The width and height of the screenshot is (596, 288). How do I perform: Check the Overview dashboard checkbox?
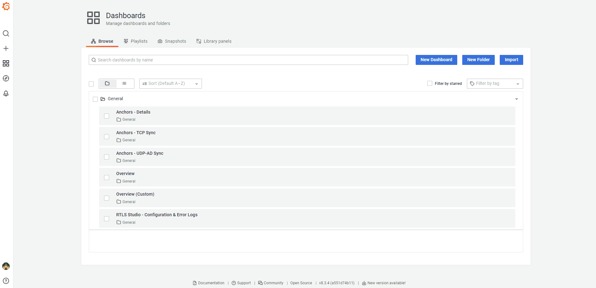[107, 178]
